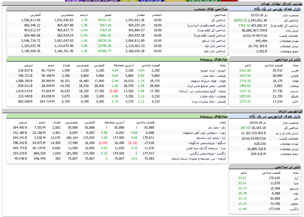Click فارس in the bourse index-impact list
Image resolution: width=304 pixels, height=217 pixels.
click(294, 70)
